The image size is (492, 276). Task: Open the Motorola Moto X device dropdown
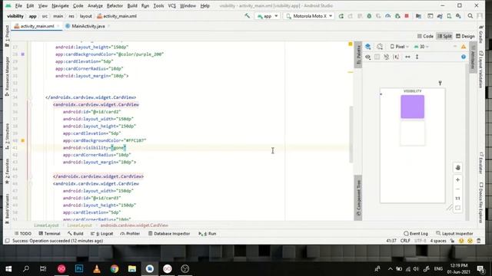(x=309, y=16)
